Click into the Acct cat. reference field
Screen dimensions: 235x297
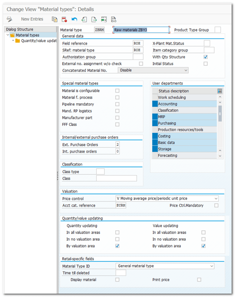(x=121, y=205)
